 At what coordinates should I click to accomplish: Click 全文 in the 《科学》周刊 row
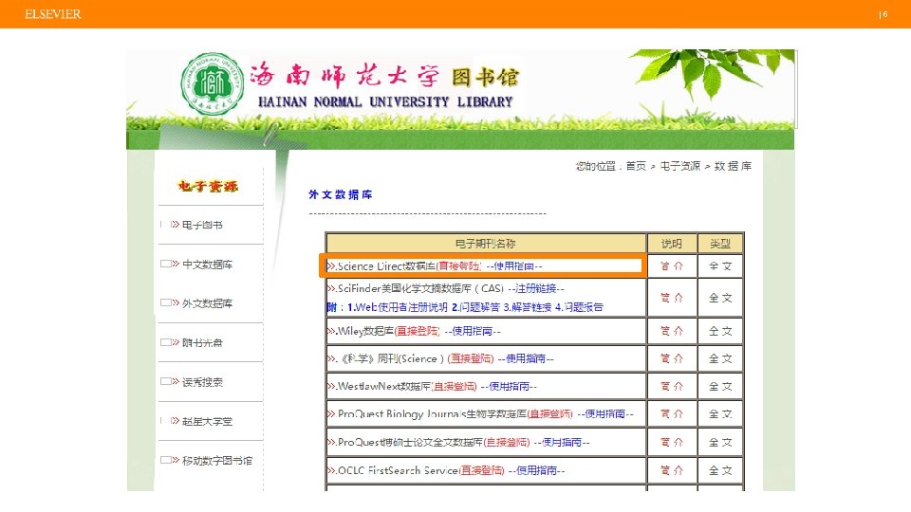tap(720, 358)
